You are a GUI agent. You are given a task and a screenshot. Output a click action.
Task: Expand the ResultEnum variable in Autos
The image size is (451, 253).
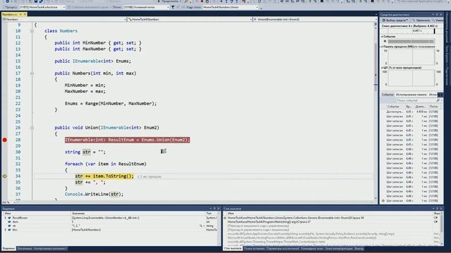[x=5, y=218]
